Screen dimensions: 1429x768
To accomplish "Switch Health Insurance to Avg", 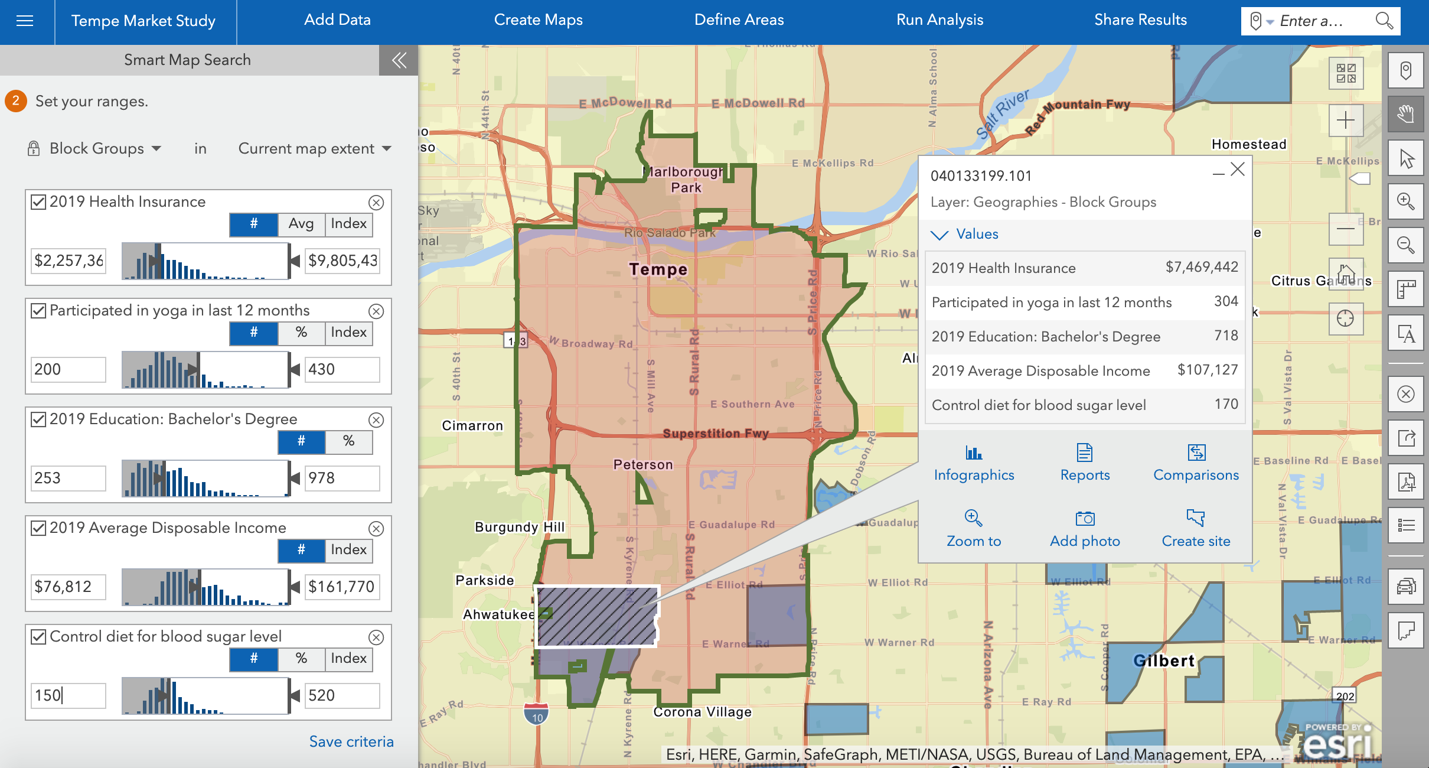I will pos(301,224).
